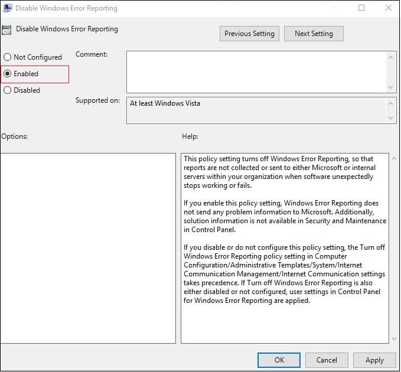Image resolution: width=401 pixels, height=372 pixels.
Task: Click Help pane scroll-down arrow
Action: coord(394,339)
